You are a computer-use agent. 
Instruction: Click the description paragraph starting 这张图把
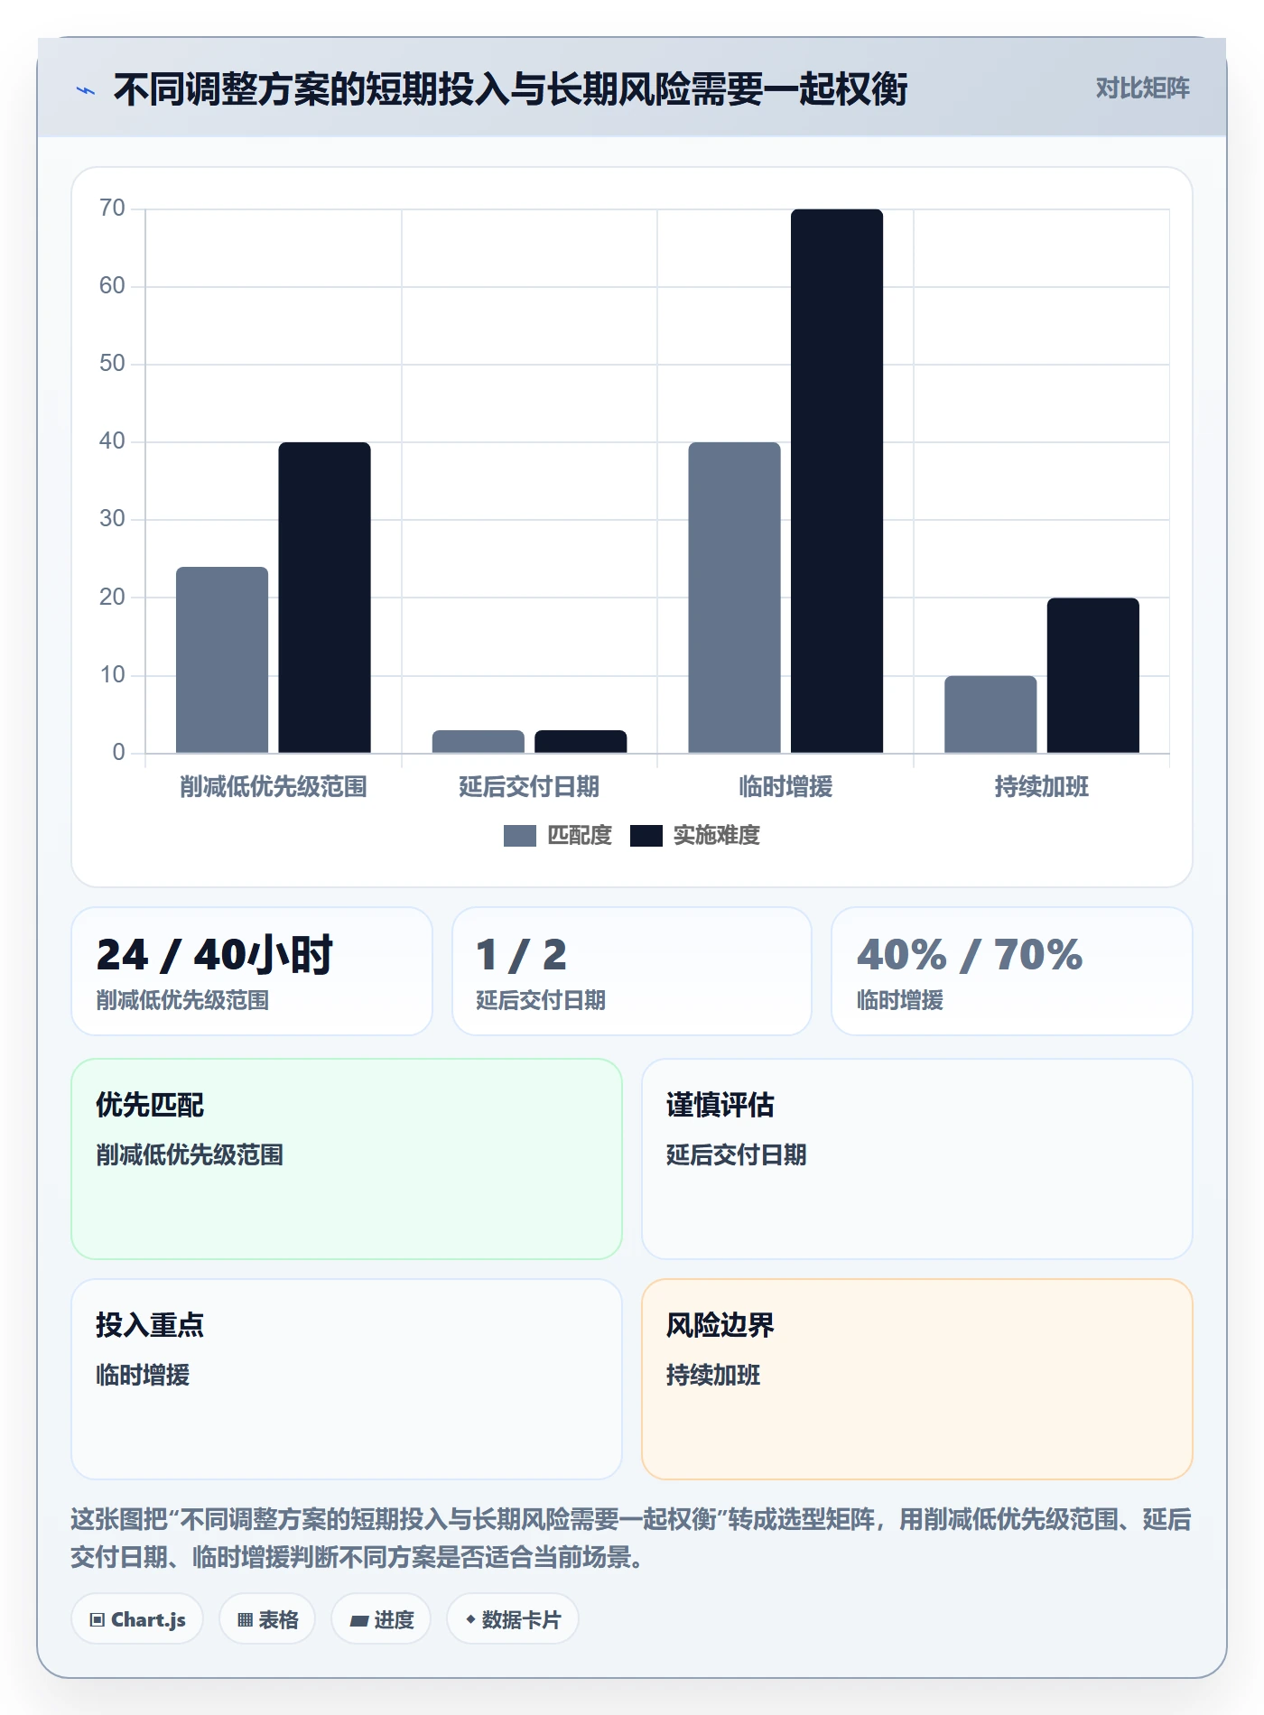pyautogui.click(x=631, y=1538)
